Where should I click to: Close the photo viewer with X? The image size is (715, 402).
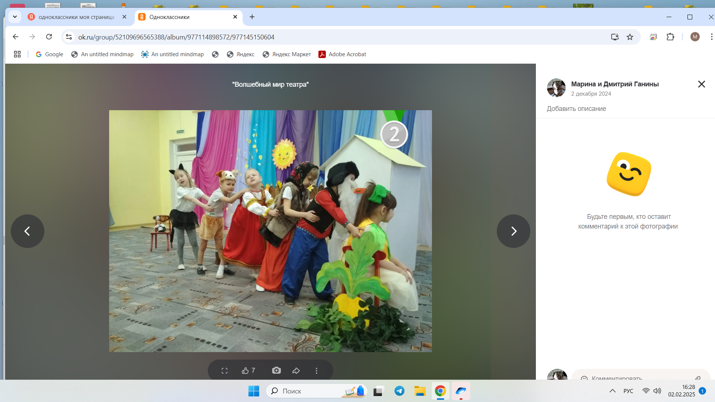click(702, 84)
